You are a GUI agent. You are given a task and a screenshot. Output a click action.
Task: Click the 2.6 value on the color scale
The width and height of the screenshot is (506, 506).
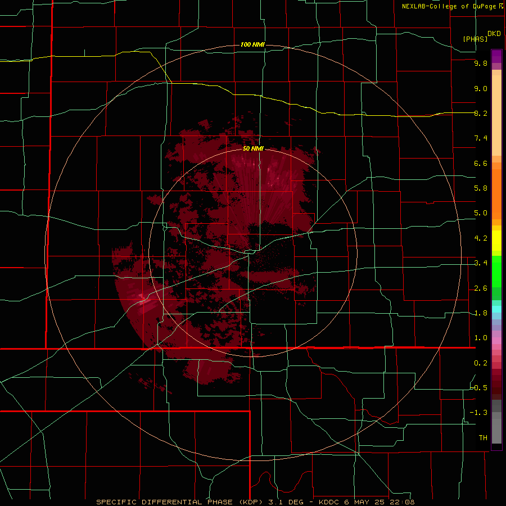pyautogui.click(x=481, y=288)
